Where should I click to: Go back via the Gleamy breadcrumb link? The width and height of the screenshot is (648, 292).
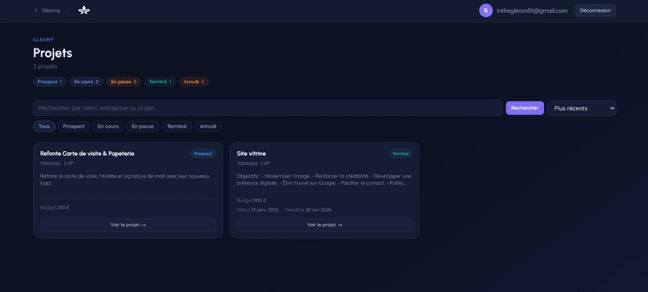[x=50, y=10]
